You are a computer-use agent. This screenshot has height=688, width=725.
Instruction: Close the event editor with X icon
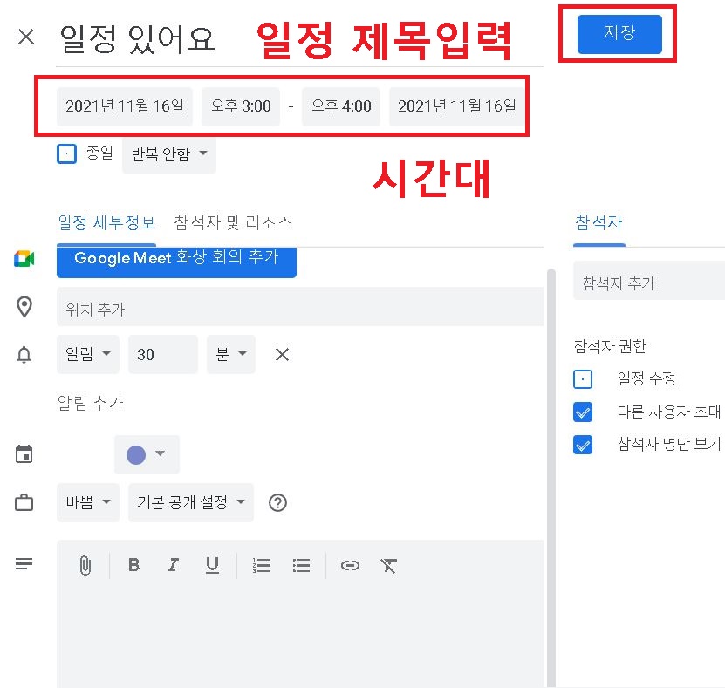pyautogui.click(x=26, y=37)
